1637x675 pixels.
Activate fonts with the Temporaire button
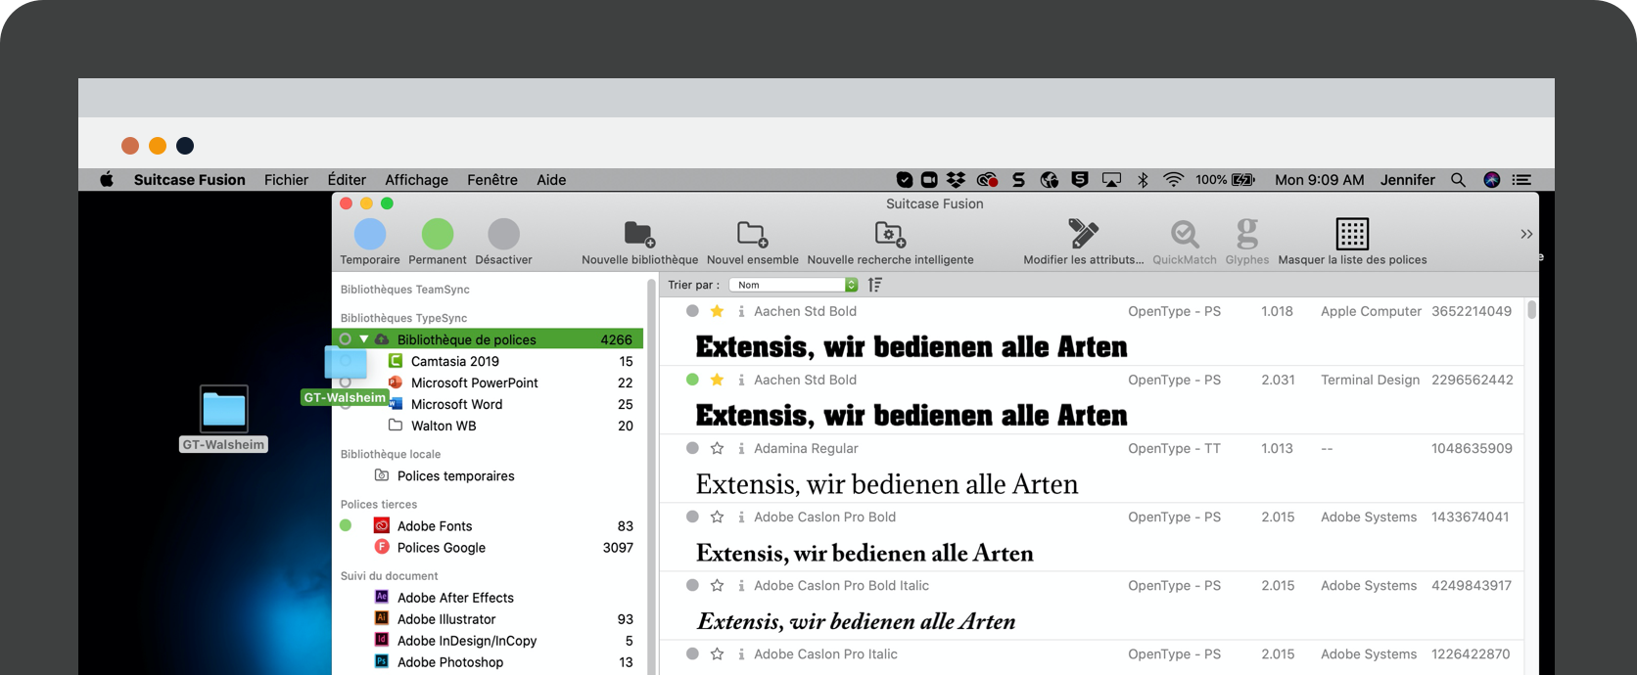[370, 242]
